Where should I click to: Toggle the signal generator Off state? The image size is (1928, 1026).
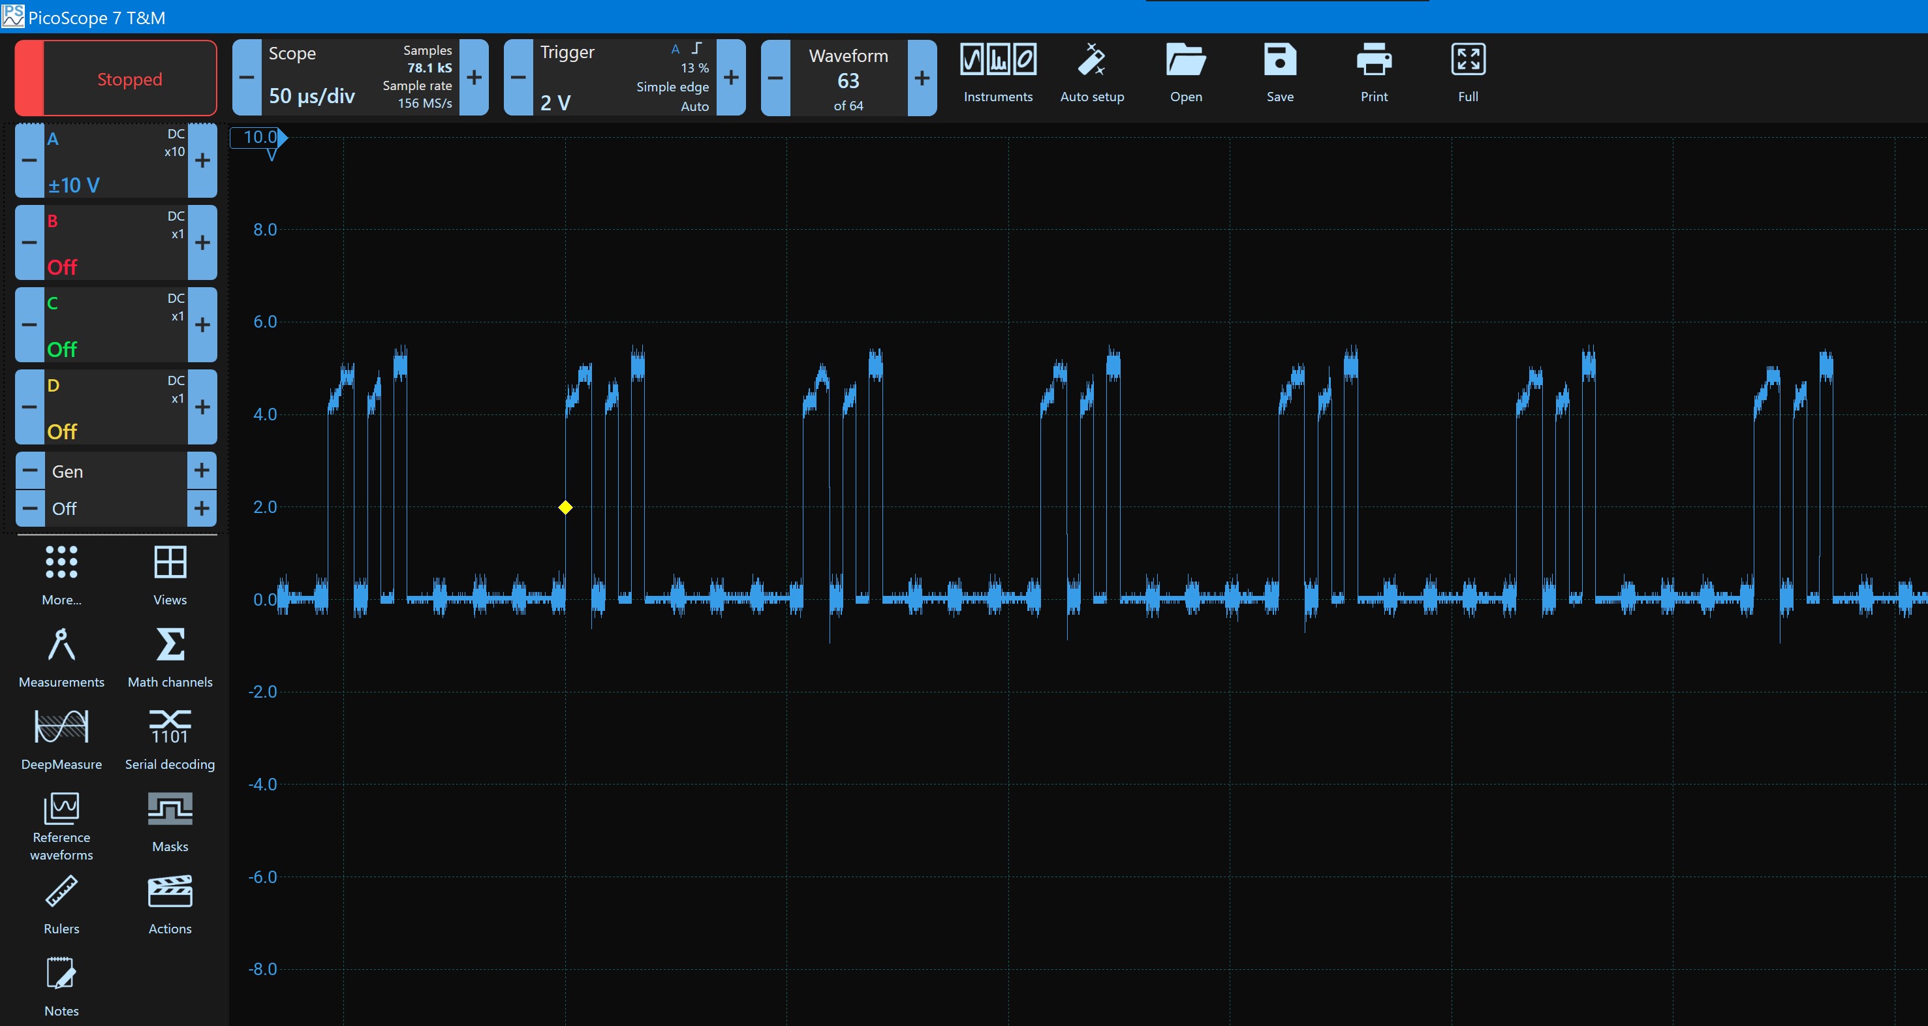tap(116, 509)
